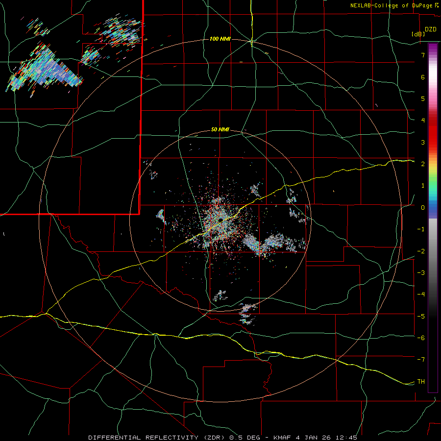The width and height of the screenshot is (441, 441).
Task: Click the TH threshold label on scale
Action: pyautogui.click(x=421, y=382)
